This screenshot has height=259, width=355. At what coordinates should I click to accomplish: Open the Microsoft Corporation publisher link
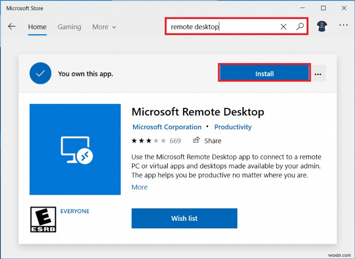[x=167, y=127]
